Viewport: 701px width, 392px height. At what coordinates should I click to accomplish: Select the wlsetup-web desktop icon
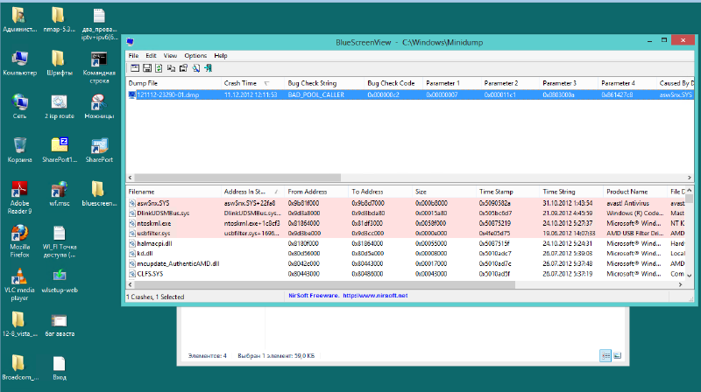59,281
